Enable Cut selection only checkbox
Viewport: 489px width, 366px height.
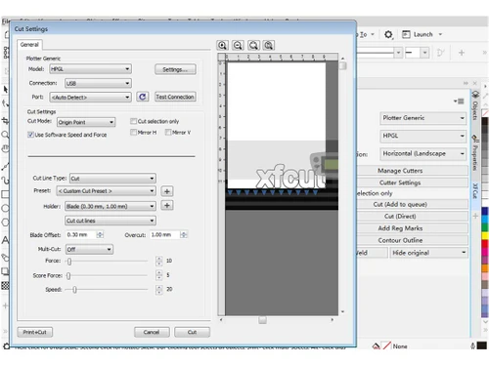tap(133, 121)
